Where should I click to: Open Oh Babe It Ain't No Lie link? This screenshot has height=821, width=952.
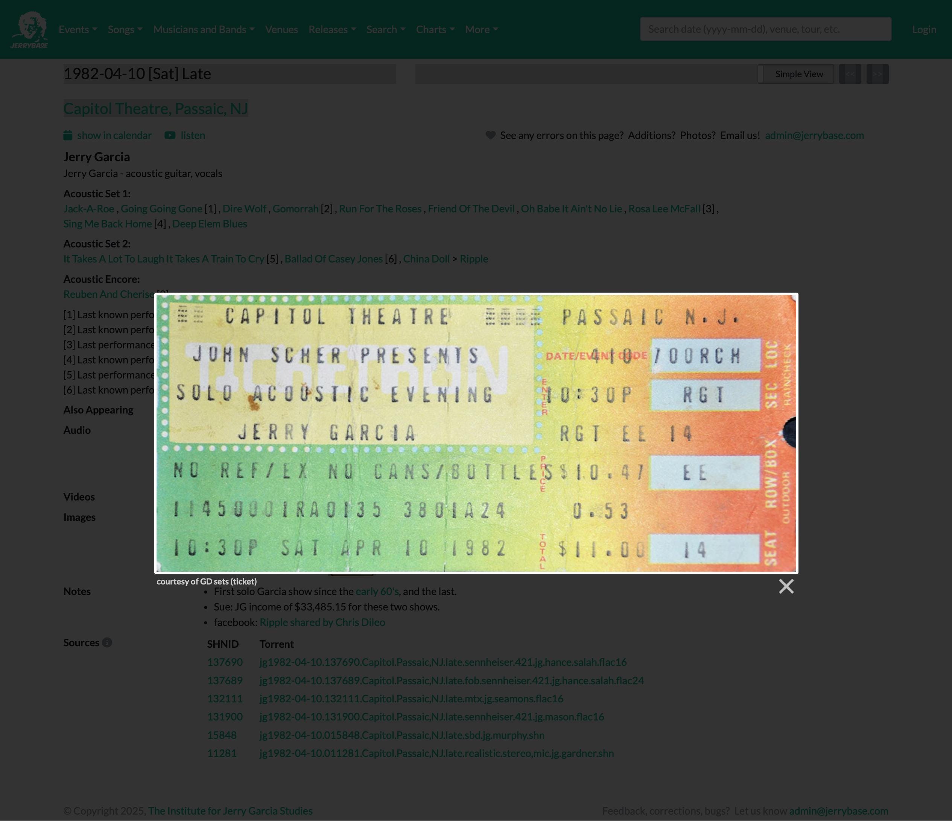click(571, 208)
